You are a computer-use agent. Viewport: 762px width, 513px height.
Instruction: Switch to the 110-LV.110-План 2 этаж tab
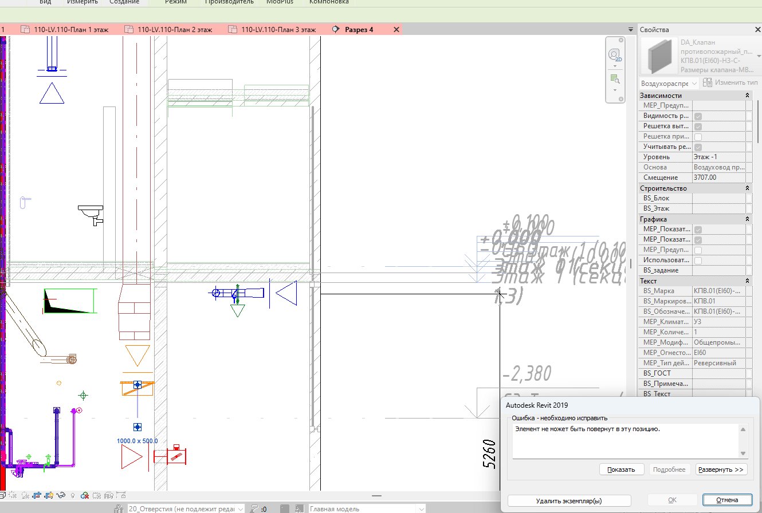tap(174, 29)
